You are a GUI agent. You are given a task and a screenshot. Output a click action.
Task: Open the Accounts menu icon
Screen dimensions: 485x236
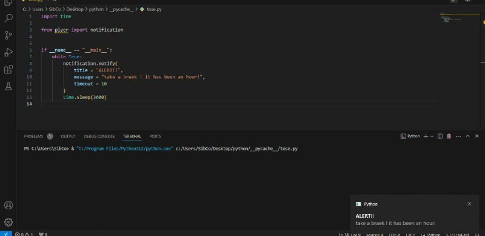click(8, 205)
